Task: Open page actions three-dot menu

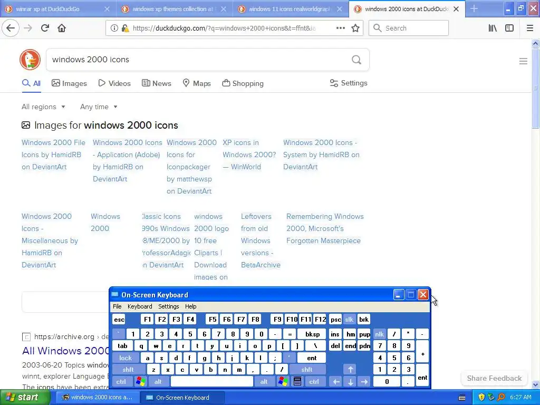Action: [x=340, y=28]
